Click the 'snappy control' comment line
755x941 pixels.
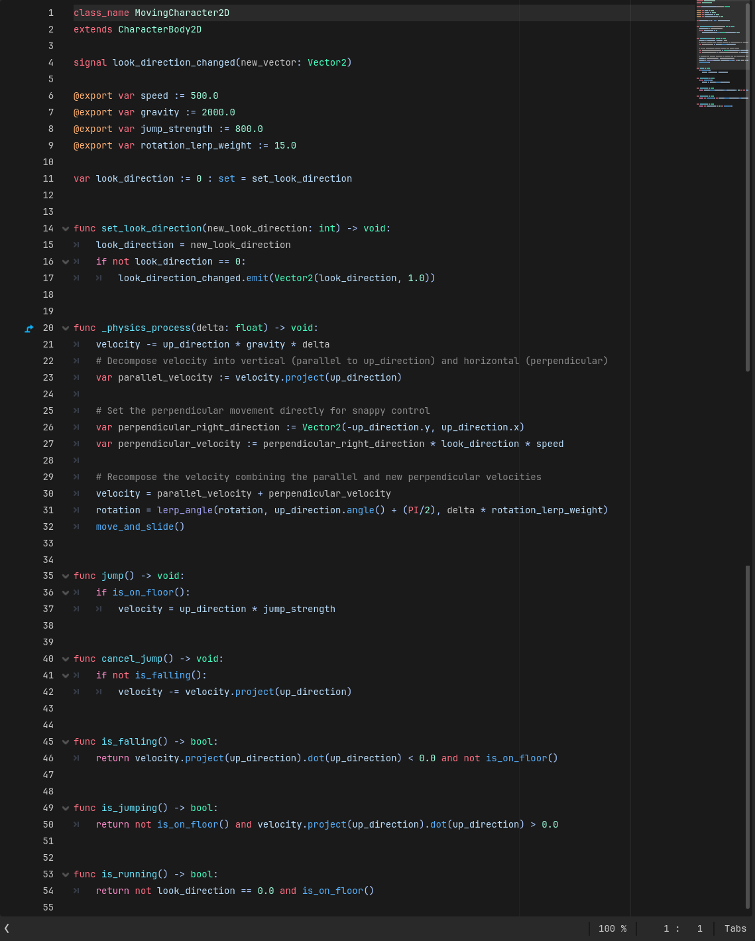click(263, 410)
